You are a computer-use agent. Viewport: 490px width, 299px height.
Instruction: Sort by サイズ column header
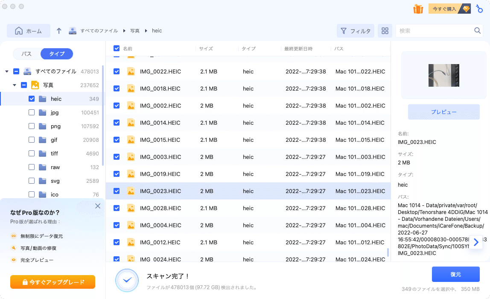[206, 49]
